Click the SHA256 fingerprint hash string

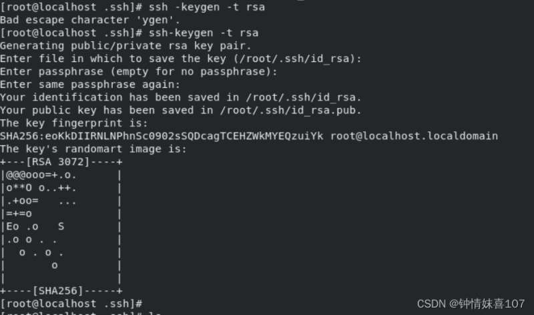click(x=162, y=136)
